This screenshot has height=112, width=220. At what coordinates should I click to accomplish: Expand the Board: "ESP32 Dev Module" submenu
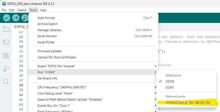point(93,66)
